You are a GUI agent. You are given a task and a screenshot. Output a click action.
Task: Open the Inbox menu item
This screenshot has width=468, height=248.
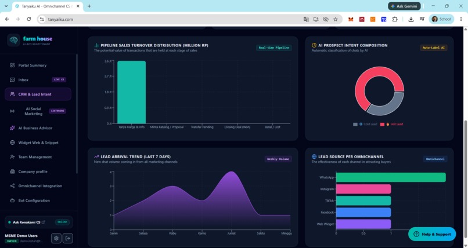38,80
